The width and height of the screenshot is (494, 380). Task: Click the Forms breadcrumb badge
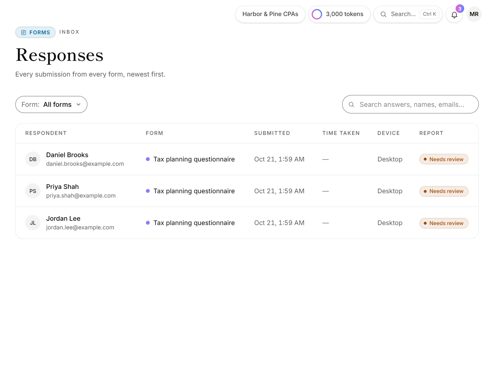(x=36, y=32)
